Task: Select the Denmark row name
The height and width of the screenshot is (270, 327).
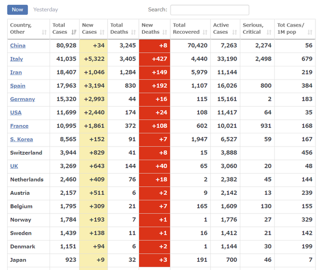Action: 23,247
